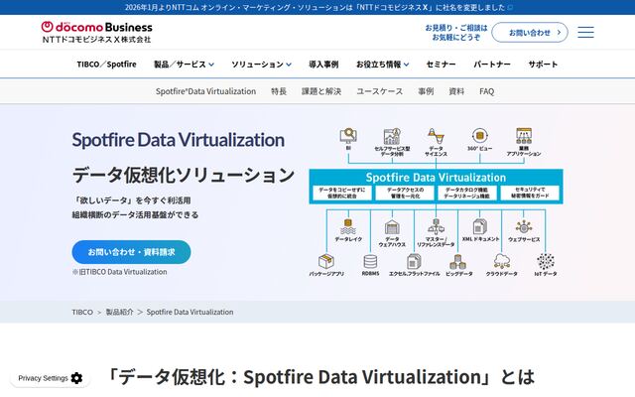Viewport: 635px width, 397px height.
Task: Click Spotfire Data Virtualization diagram heading
Action: tap(436, 178)
